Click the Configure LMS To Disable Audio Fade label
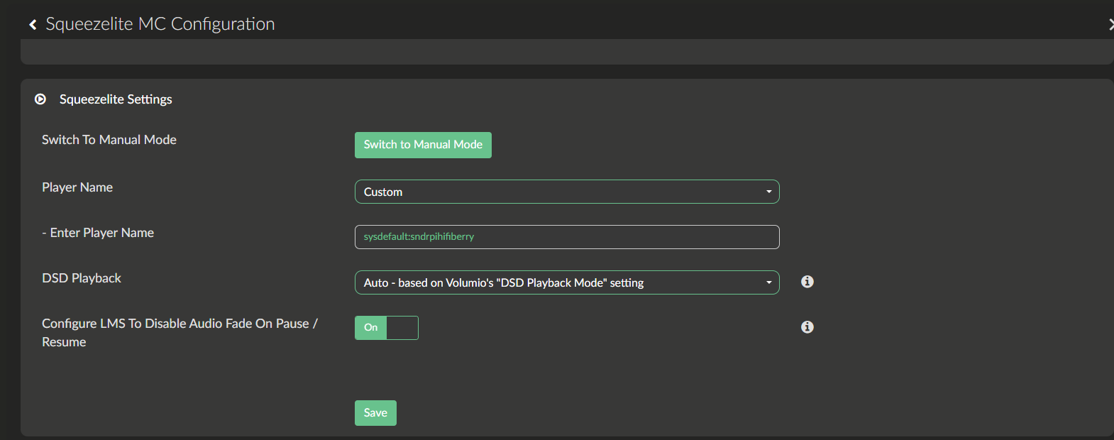This screenshot has width=1114, height=440. pyautogui.click(x=180, y=333)
